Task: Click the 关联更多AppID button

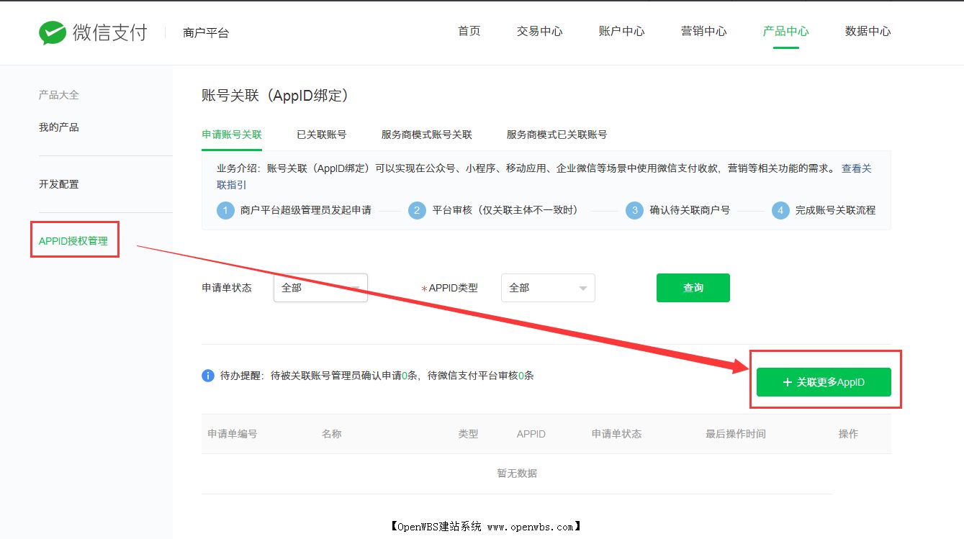Action: point(824,382)
